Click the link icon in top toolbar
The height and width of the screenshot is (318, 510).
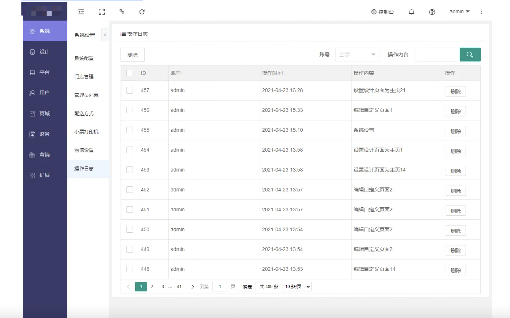[x=122, y=12]
